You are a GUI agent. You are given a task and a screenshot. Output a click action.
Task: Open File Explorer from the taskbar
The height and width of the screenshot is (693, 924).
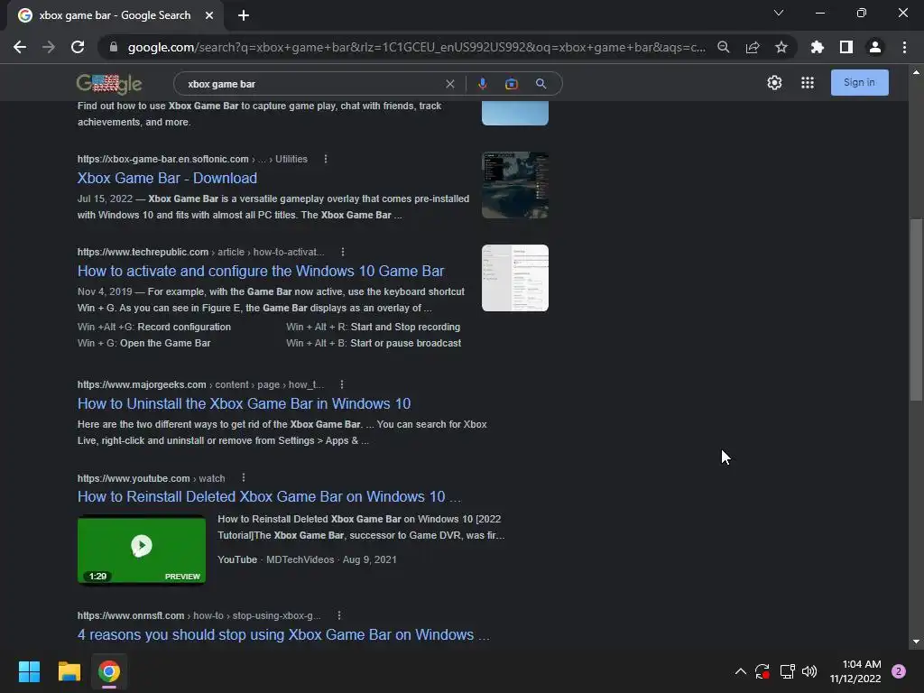click(69, 671)
